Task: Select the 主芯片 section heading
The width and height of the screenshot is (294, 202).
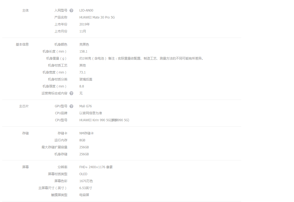Action: 24,106
